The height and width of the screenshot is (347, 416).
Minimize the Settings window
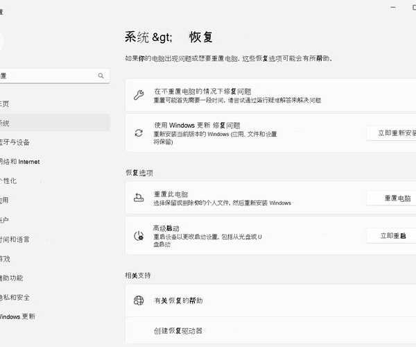[393, 8]
